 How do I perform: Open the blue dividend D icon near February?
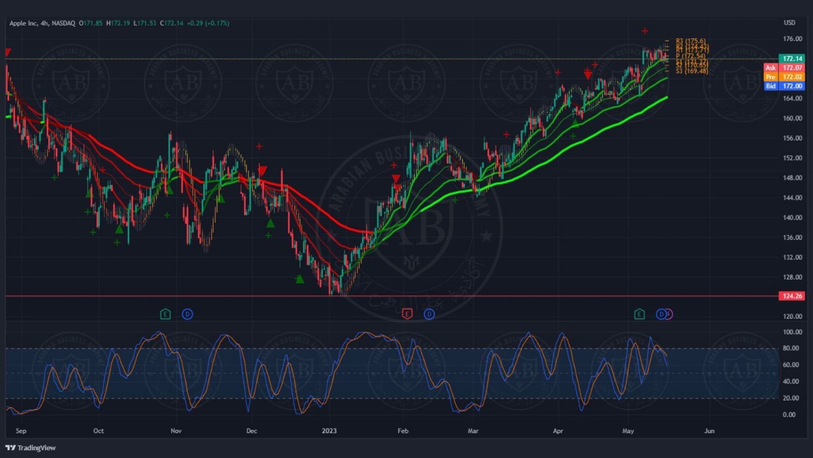[x=429, y=314]
